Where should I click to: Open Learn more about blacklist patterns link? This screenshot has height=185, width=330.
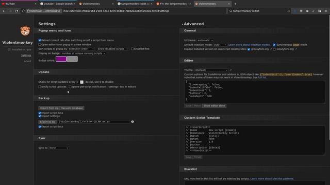tap(272, 179)
